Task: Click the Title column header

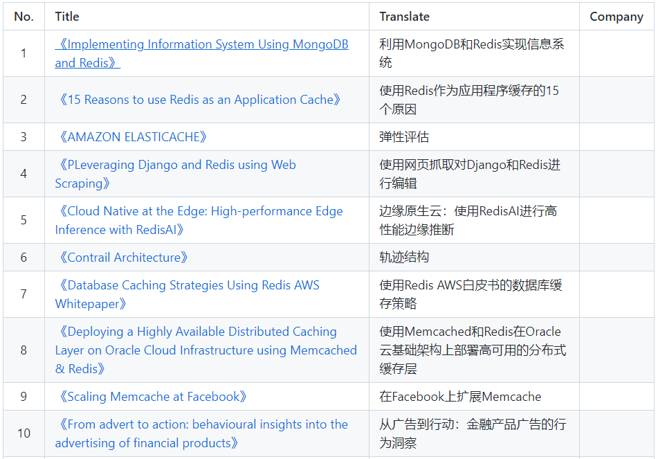Action: (x=67, y=17)
